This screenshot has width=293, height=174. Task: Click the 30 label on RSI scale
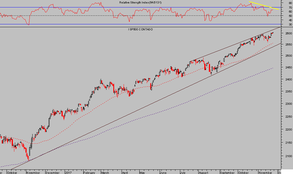tap(290, 25)
